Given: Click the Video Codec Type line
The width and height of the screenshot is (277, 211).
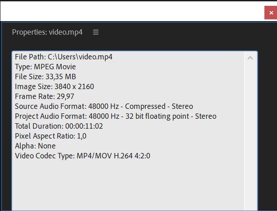Looking at the screenshot, I should (82, 156).
